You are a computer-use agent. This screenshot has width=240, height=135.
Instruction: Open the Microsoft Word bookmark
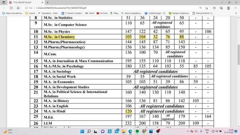pos(203,13)
